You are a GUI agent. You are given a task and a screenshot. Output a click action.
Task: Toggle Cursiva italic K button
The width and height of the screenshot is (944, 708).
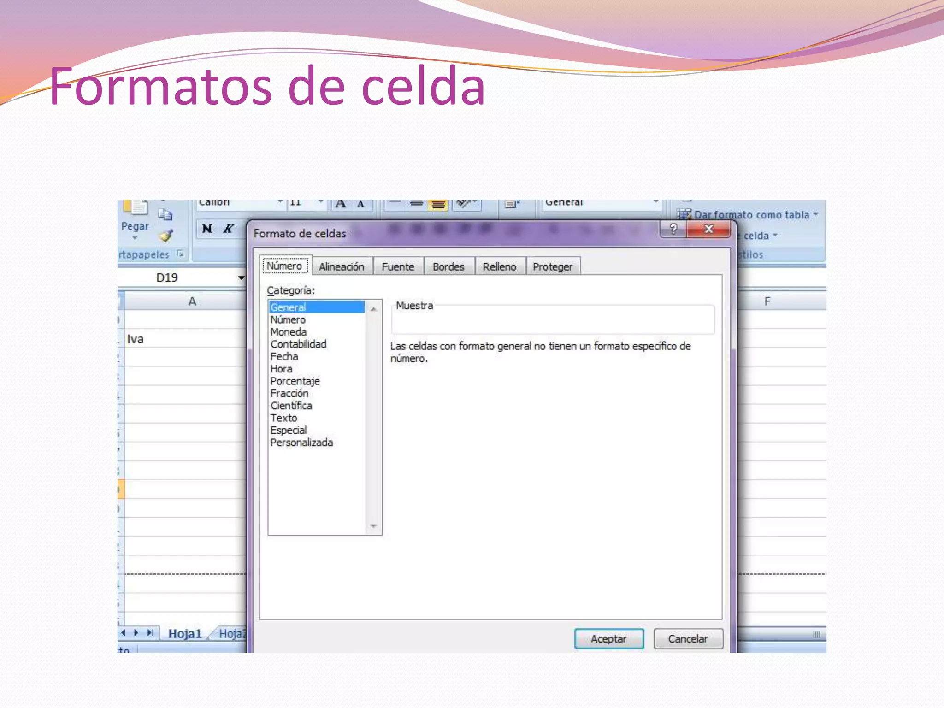point(229,229)
